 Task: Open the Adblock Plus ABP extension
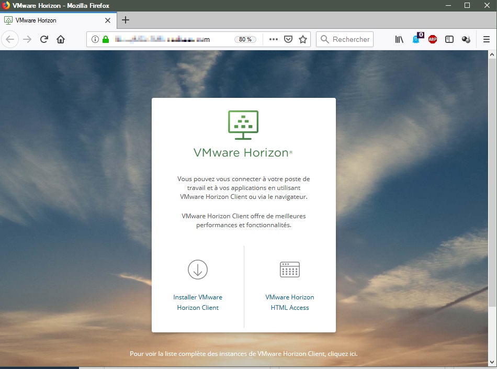click(x=433, y=39)
